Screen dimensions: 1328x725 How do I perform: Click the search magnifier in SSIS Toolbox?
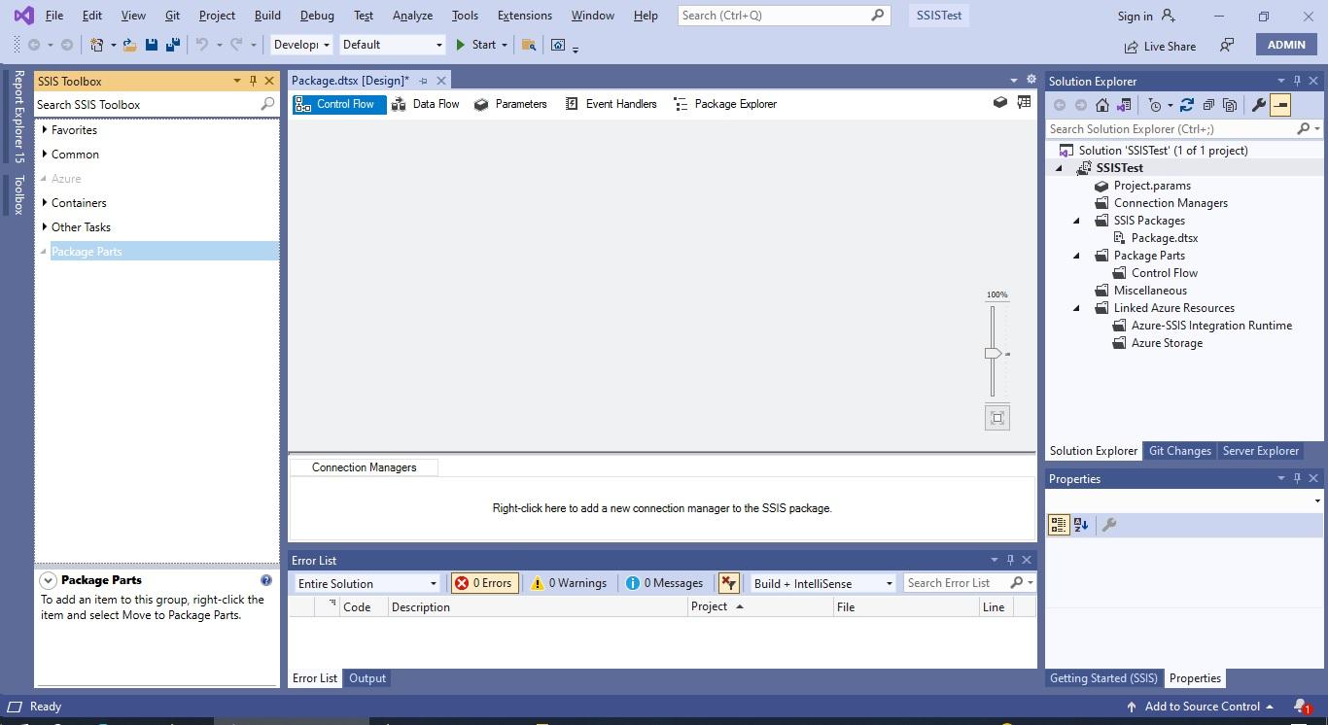click(267, 104)
